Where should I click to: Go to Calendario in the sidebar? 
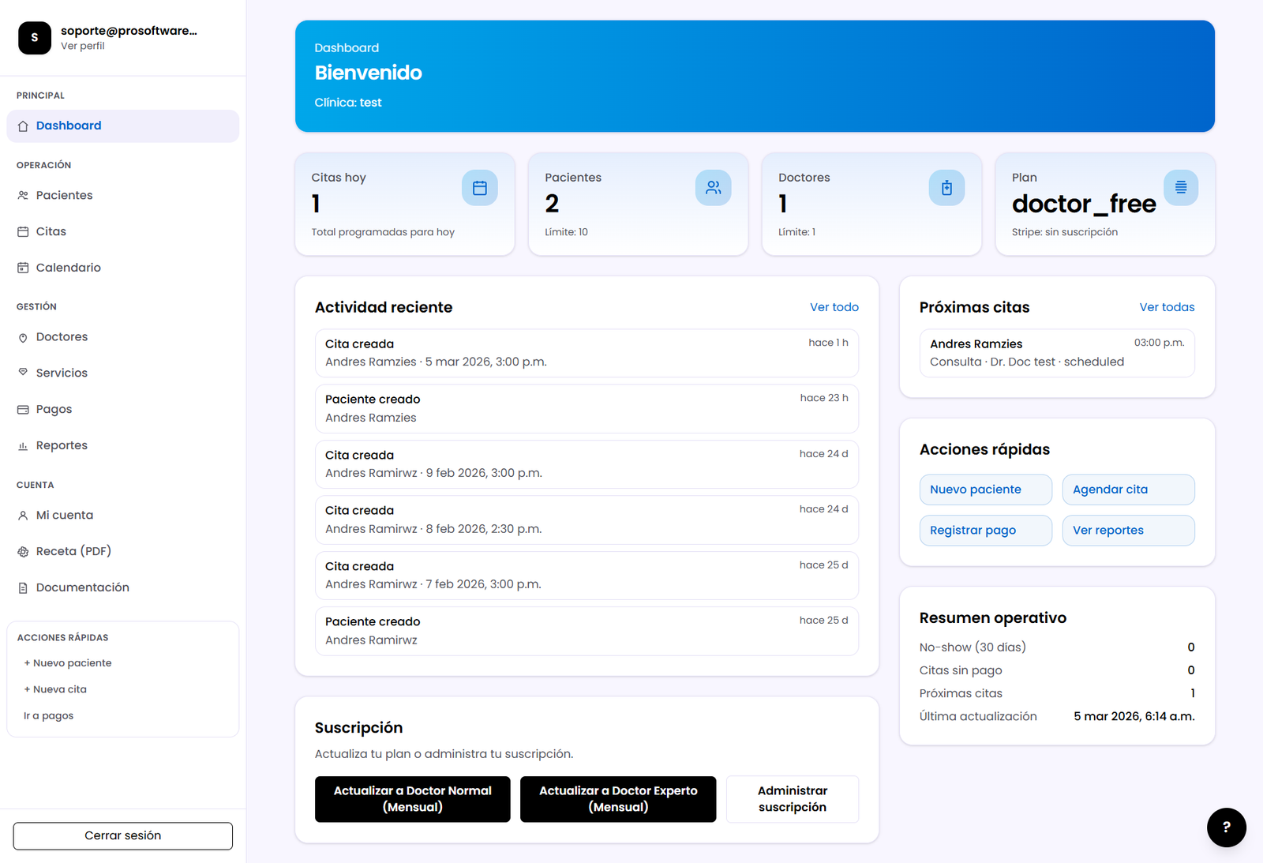click(x=68, y=268)
